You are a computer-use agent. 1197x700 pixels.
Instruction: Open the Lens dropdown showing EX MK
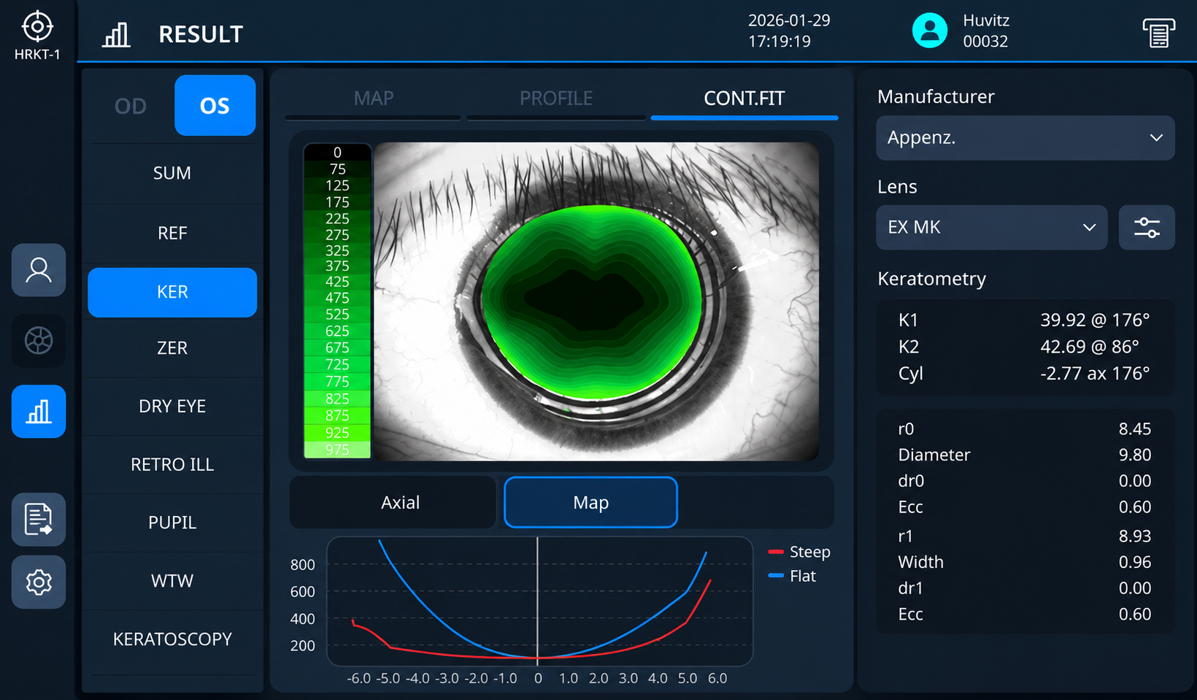pyautogui.click(x=991, y=228)
